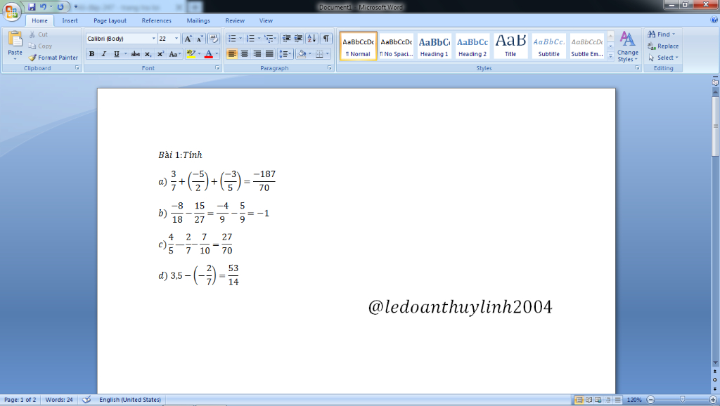The height and width of the screenshot is (406, 720).
Task: Click Find in Editing group
Action: point(661,34)
